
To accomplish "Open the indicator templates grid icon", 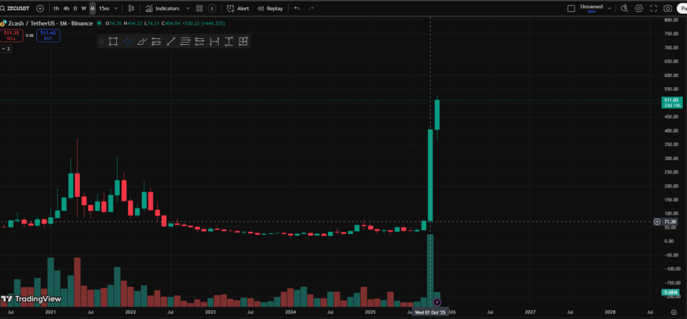I will tap(199, 9).
